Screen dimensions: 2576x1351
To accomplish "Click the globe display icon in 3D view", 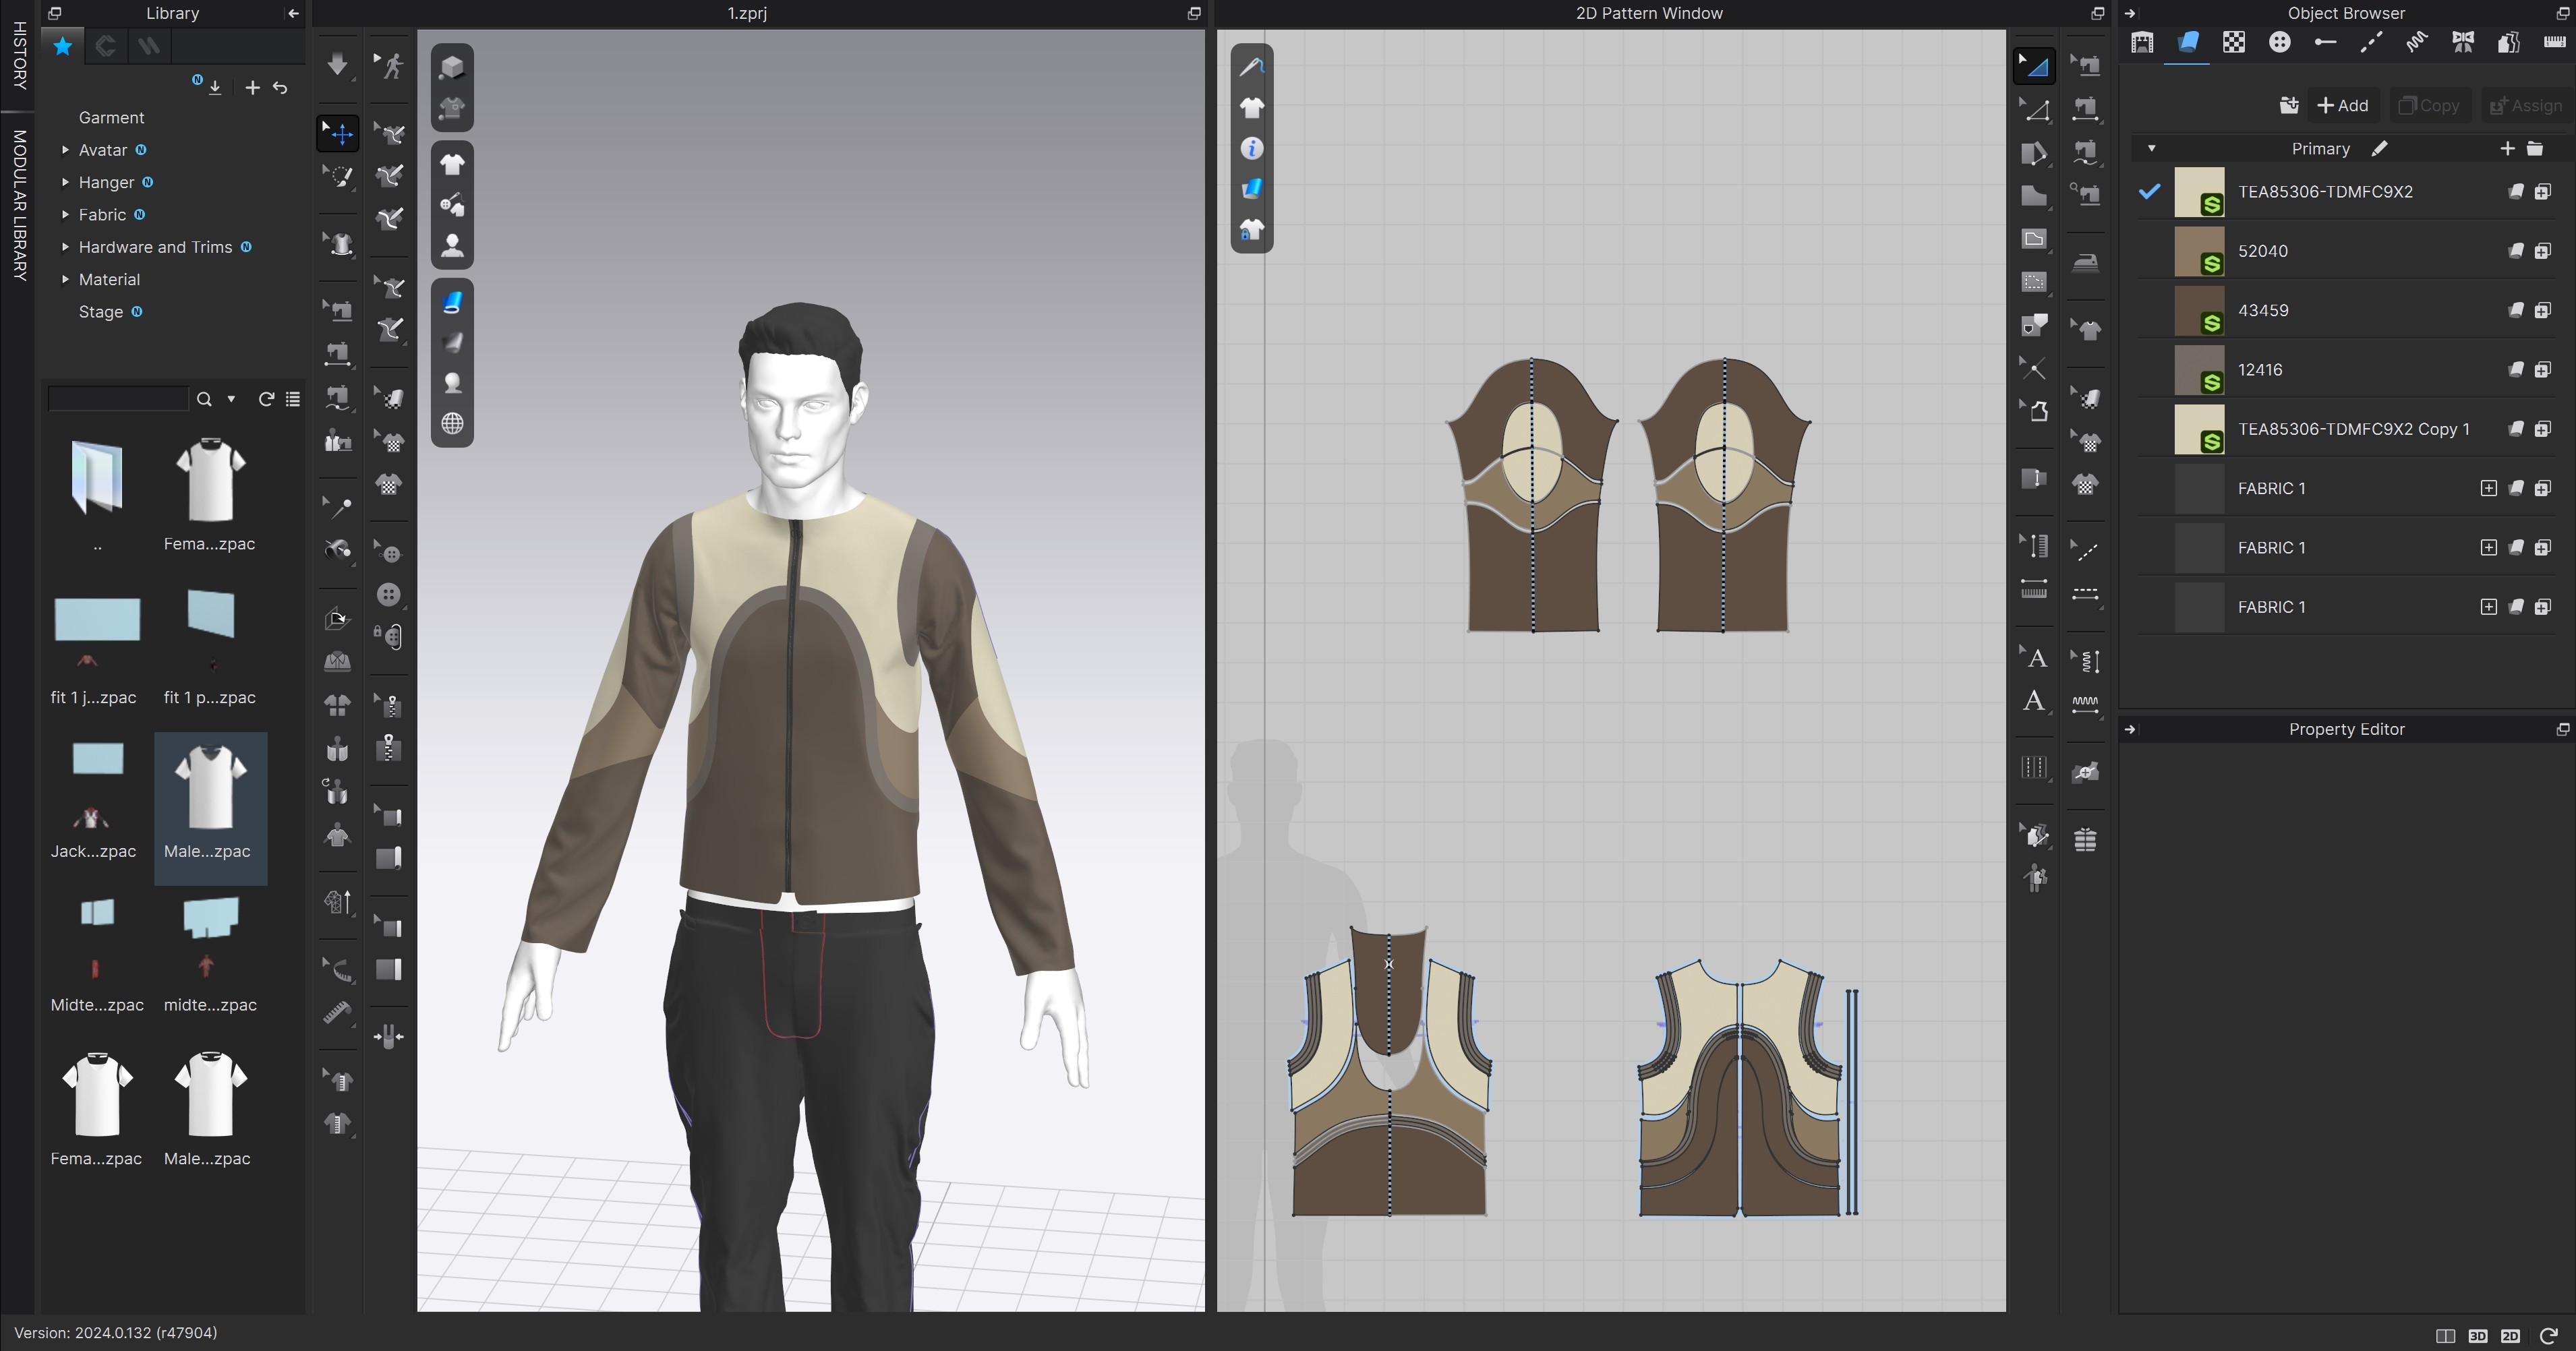I will coord(452,424).
